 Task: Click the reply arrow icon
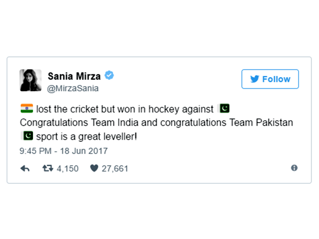24,168
